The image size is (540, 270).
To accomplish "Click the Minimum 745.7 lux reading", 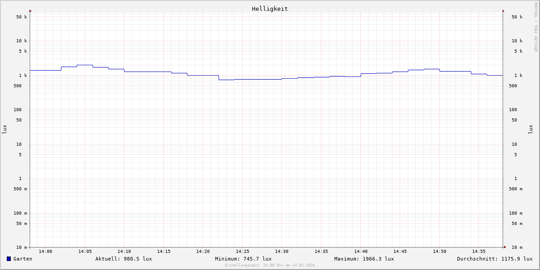I will pyautogui.click(x=243, y=259).
